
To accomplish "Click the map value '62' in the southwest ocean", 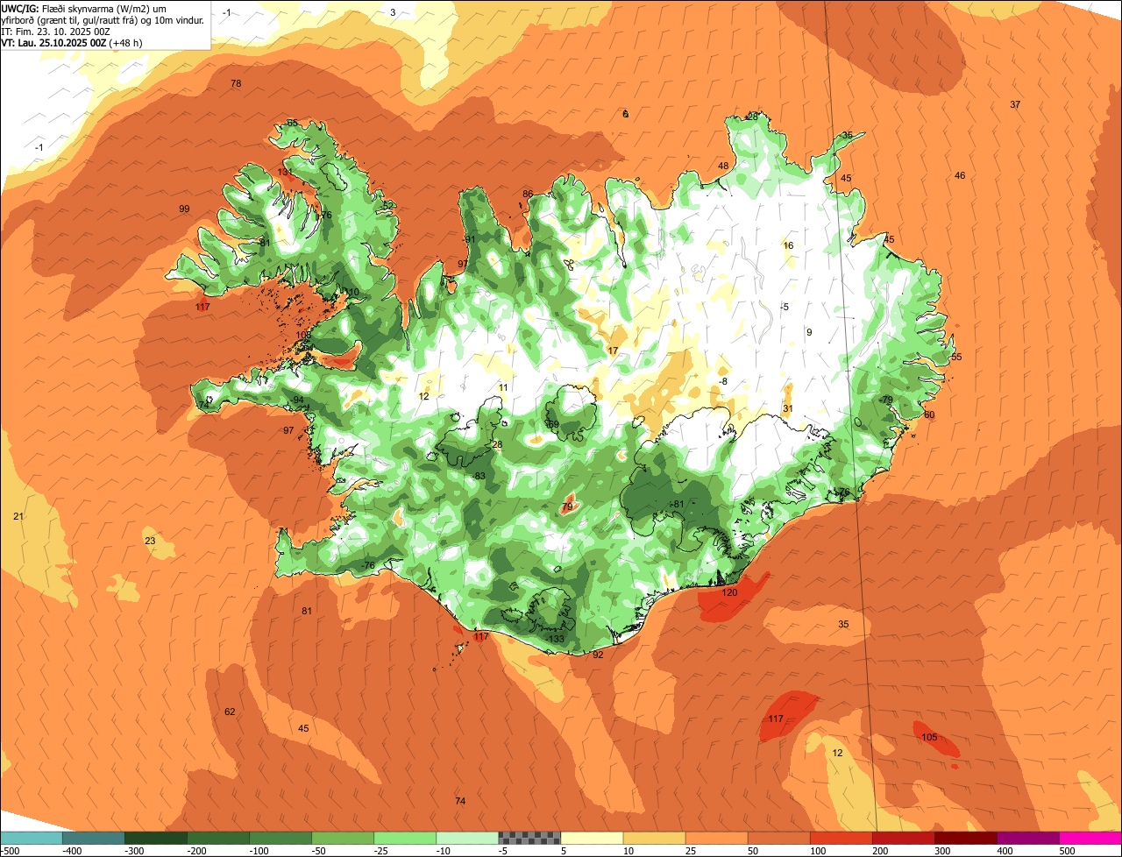I will [230, 712].
